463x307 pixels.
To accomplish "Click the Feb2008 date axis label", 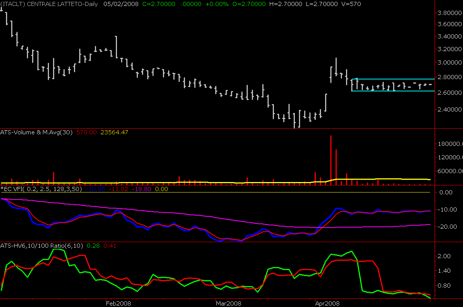I will tap(117, 303).
